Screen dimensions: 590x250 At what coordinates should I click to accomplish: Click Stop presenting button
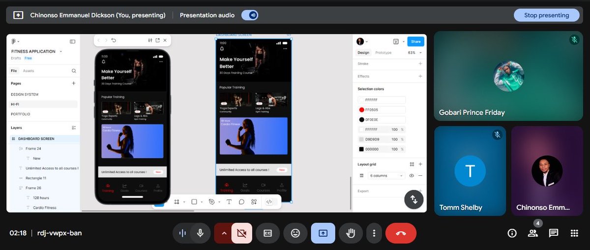point(546,15)
